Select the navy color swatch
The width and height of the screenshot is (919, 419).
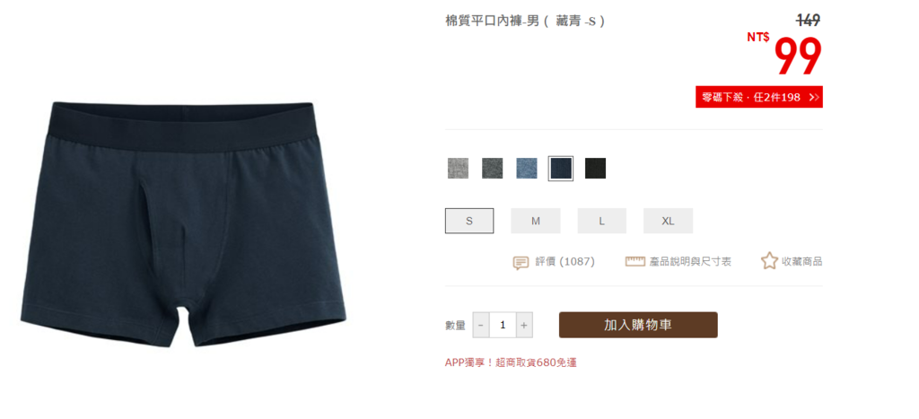pos(561,168)
